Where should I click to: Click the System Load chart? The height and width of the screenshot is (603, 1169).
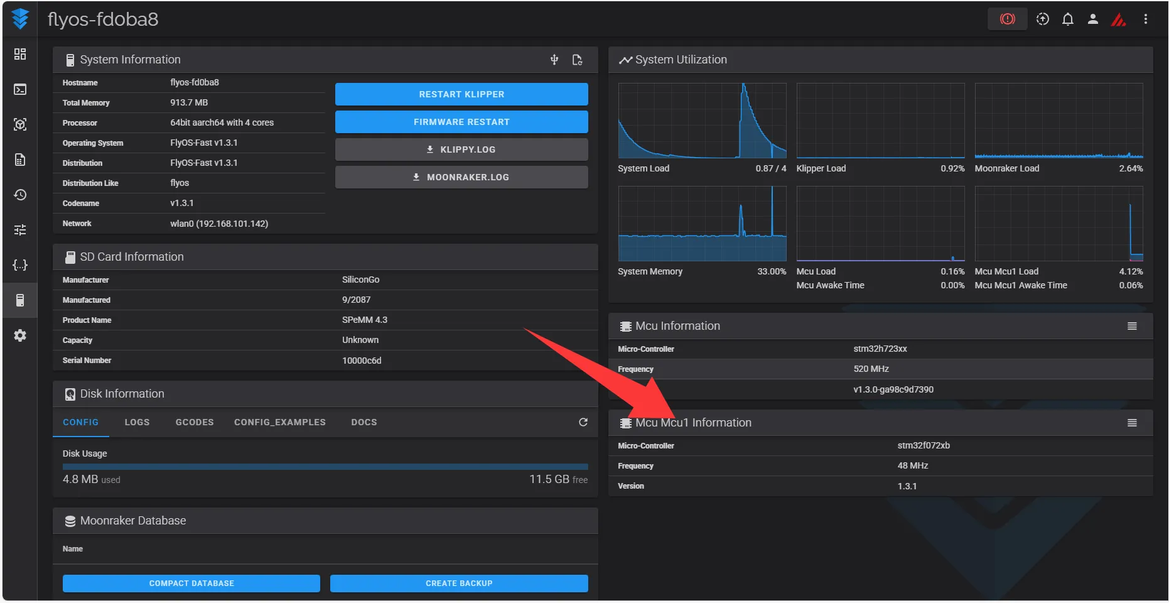click(702, 121)
